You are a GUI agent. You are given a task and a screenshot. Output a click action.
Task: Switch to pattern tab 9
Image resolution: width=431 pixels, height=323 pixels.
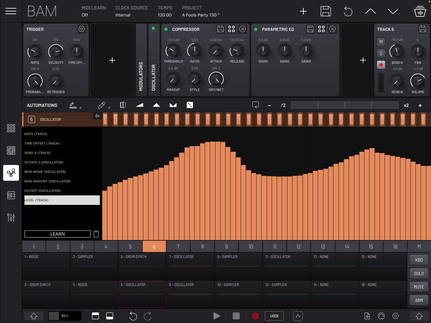[x=227, y=247]
